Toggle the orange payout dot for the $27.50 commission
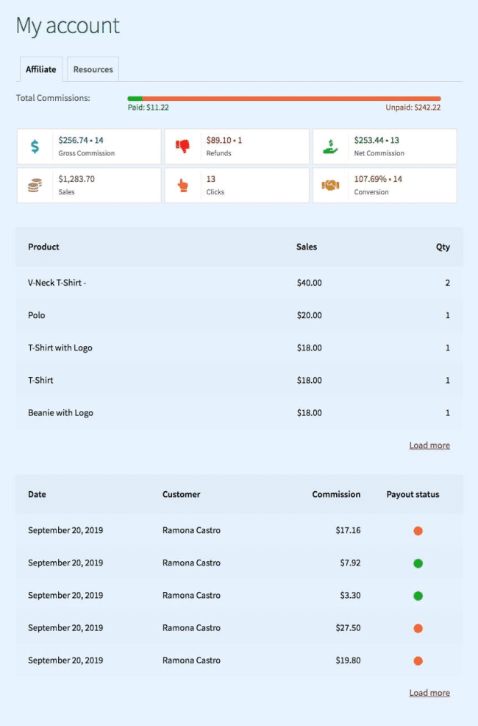 pos(418,628)
